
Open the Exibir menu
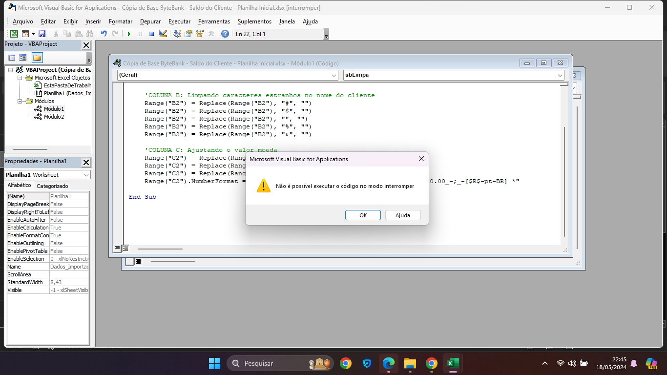click(x=71, y=21)
